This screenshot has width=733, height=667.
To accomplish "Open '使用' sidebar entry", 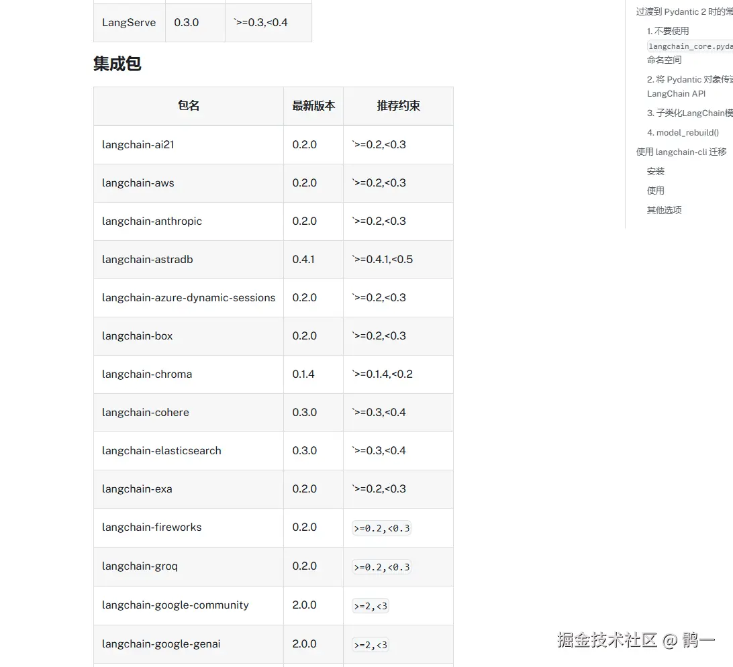I will pos(655,191).
